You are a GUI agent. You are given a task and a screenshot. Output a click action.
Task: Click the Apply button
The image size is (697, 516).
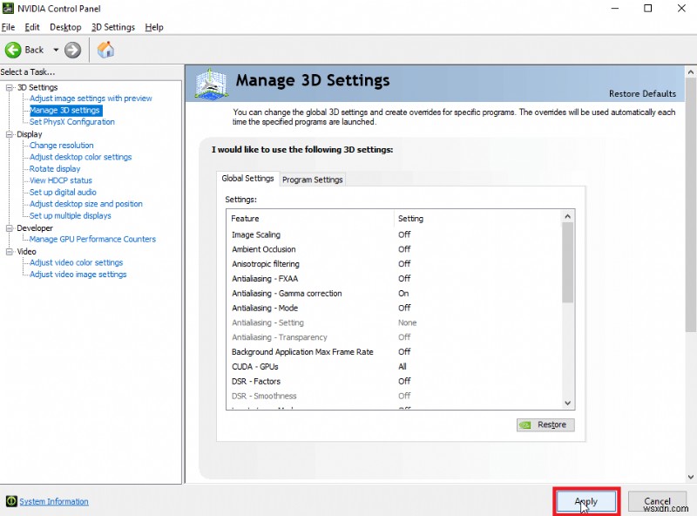pyautogui.click(x=585, y=501)
